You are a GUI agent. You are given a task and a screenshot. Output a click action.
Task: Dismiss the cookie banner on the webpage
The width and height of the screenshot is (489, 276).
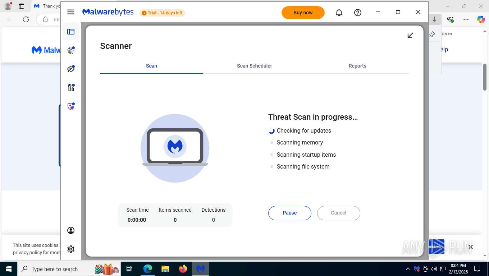tap(471, 247)
